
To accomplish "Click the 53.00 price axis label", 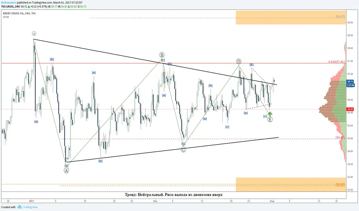I will [x=350, y=177].
